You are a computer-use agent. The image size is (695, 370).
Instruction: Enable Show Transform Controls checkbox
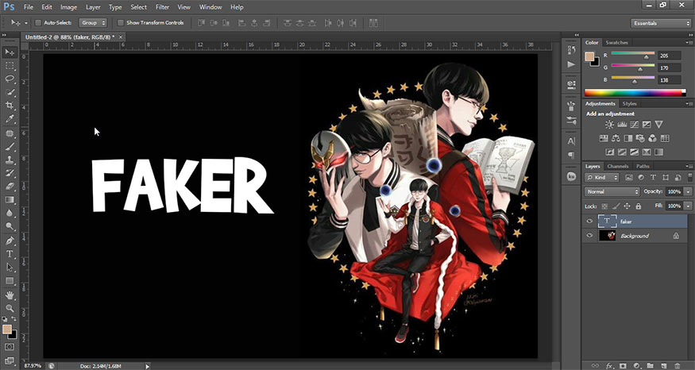[x=120, y=22]
